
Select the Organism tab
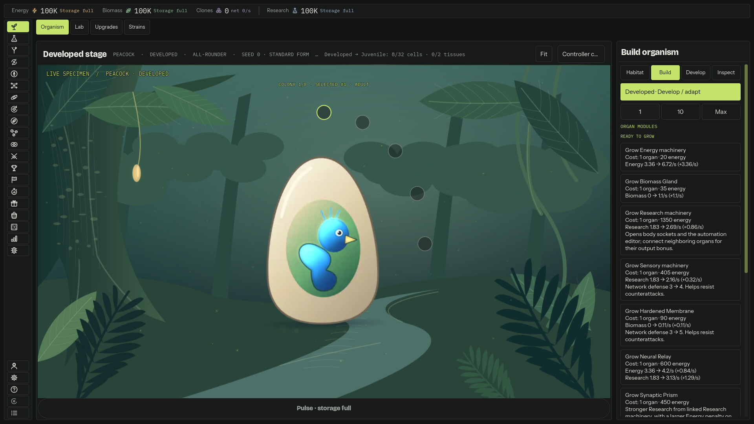pos(52,27)
